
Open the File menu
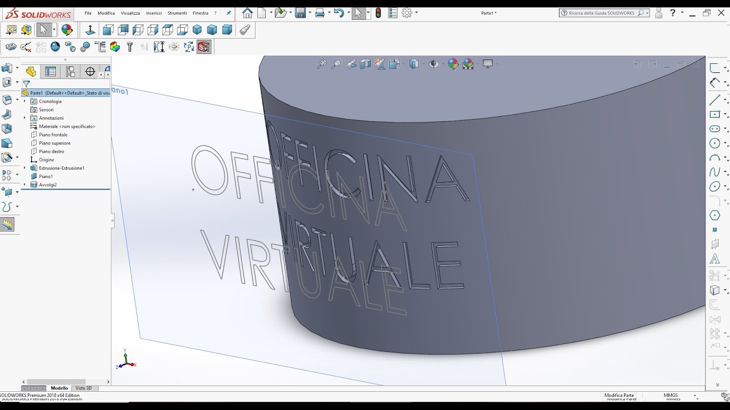tap(88, 13)
